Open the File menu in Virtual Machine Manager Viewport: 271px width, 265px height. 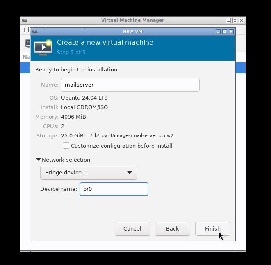click(x=26, y=30)
